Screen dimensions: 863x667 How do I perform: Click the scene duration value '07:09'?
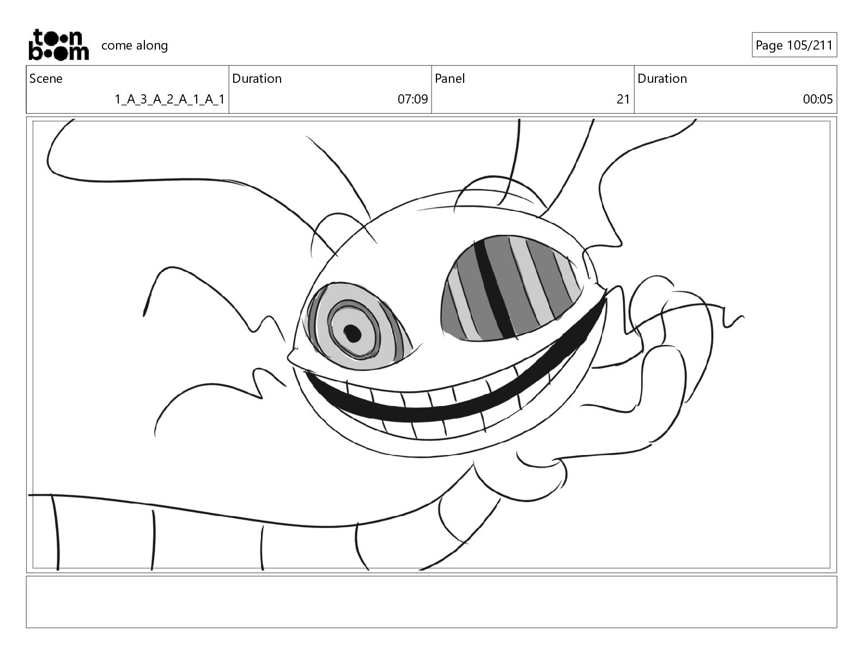click(412, 99)
